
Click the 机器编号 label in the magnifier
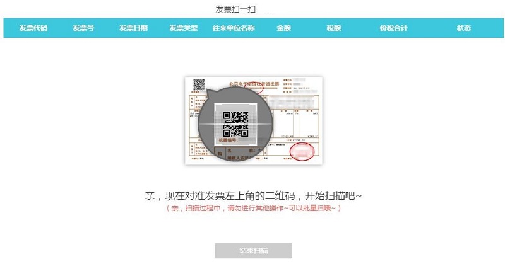click(x=229, y=141)
